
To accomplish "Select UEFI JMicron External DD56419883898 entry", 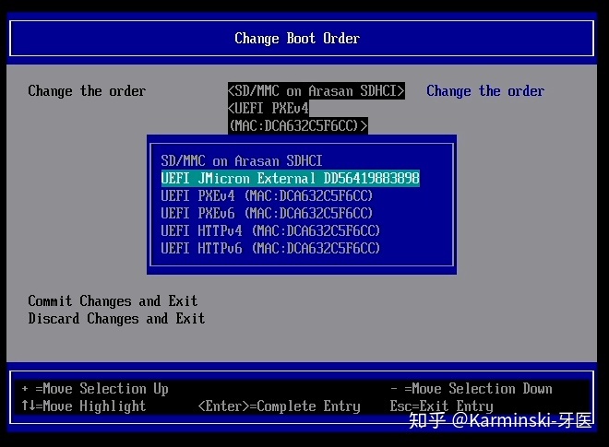I will pyautogui.click(x=290, y=178).
